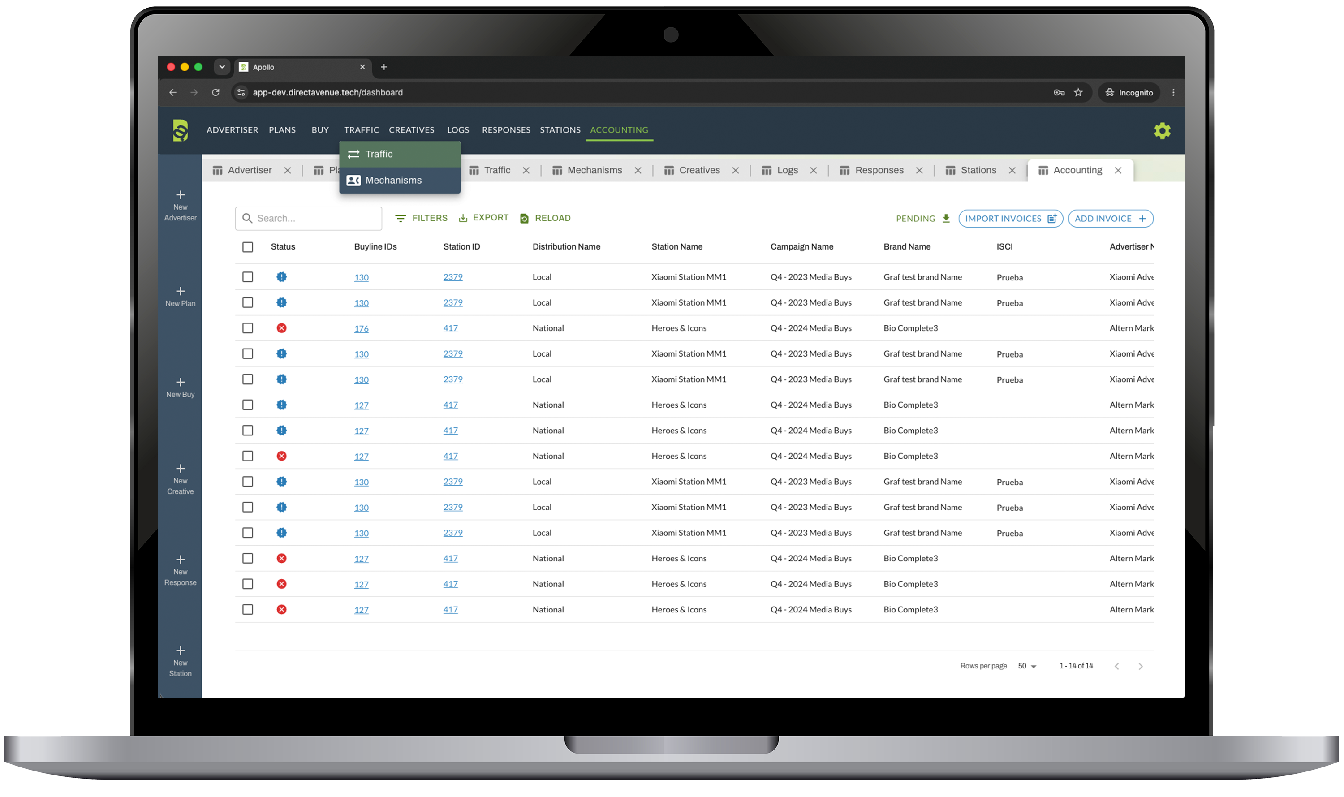Check the first row checkbox
1344x797 pixels.
(248, 277)
